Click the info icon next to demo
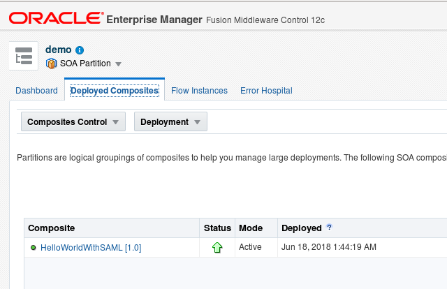The image size is (447, 289). pyautogui.click(x=80, y=50)
